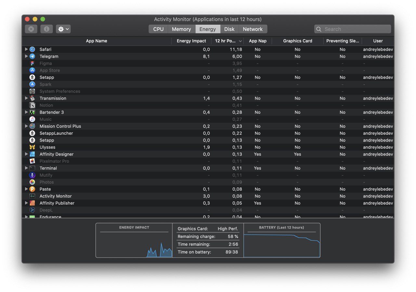Click the Music app icon

tap(32, 119)
